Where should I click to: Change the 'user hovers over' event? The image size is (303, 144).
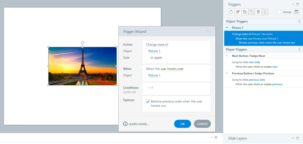[x=172, y=69]
